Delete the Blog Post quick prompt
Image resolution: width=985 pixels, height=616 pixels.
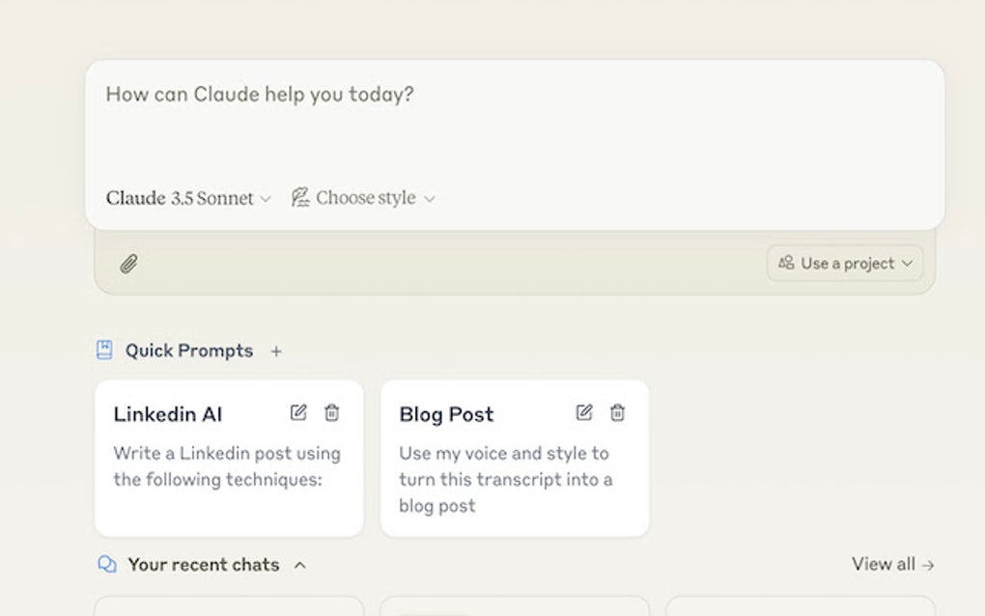point(617,412)
